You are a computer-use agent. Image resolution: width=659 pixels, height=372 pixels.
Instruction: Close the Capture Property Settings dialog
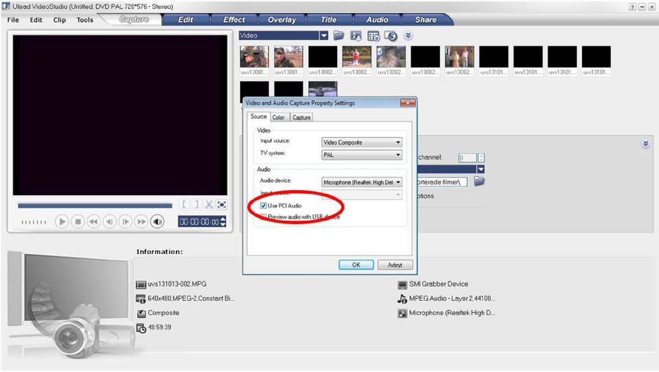407,103
